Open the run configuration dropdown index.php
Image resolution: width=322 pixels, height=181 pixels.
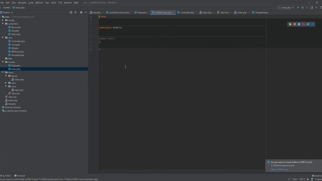(286, 8)
